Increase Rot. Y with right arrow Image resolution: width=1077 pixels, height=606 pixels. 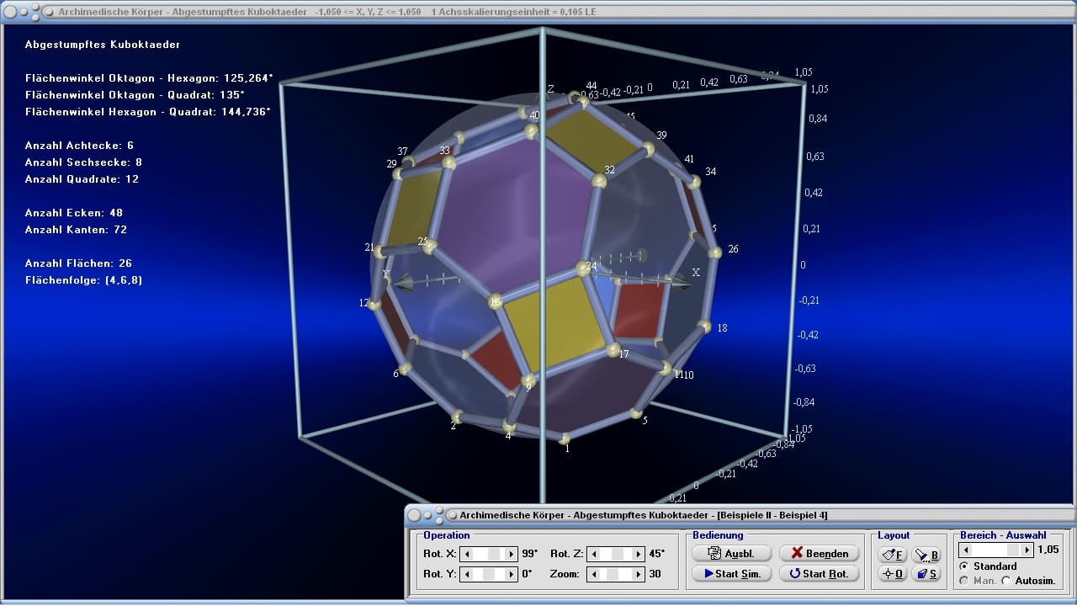511,574
